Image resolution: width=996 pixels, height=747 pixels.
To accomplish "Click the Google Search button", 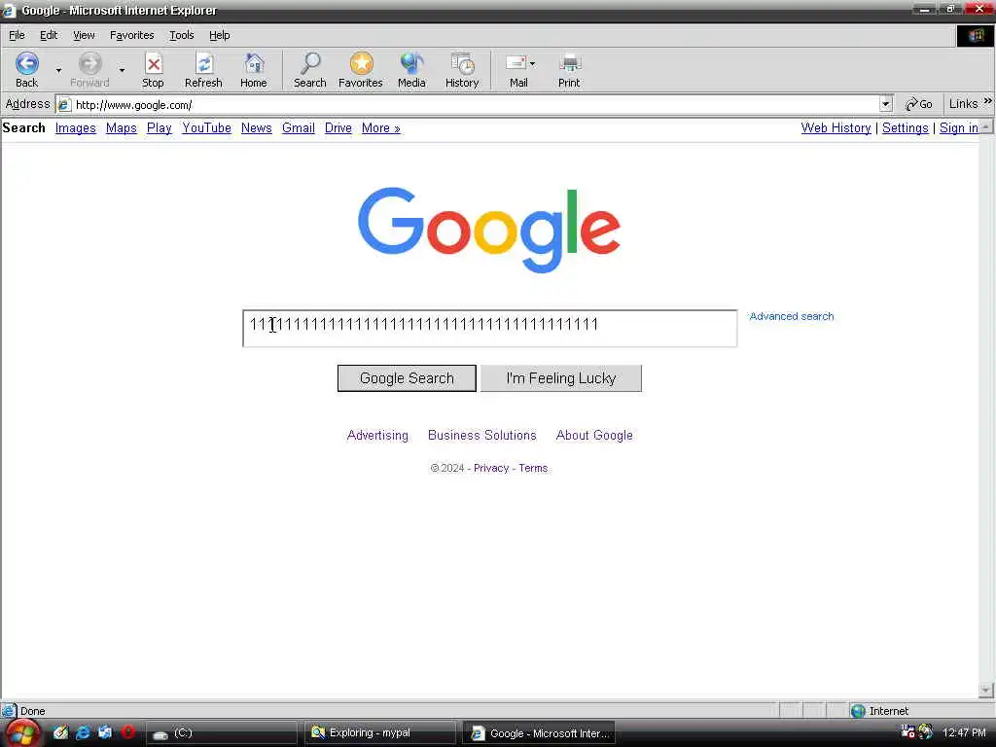I will pos(407,378).
